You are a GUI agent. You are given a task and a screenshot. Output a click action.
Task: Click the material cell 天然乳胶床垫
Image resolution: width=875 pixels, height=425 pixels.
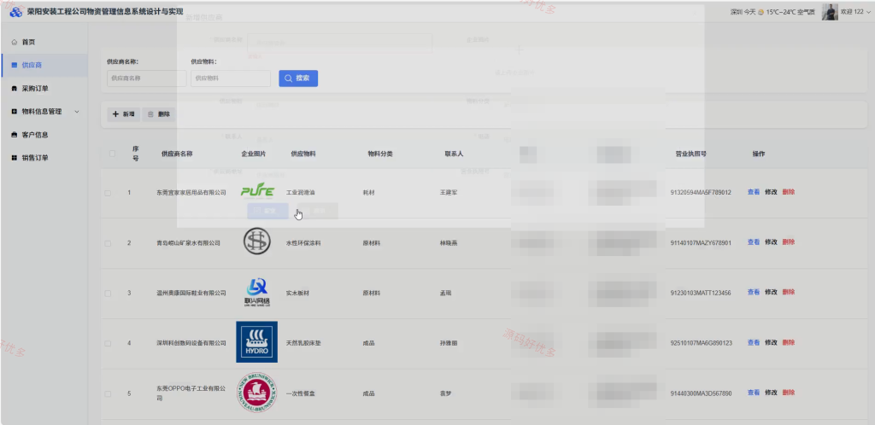click(303, 343)
